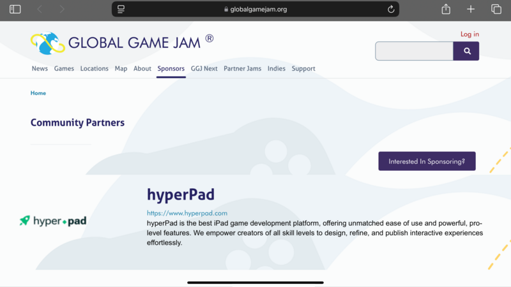Click the site search text field
This screenshot has width=511, height=287.
[x=414, y=51]
